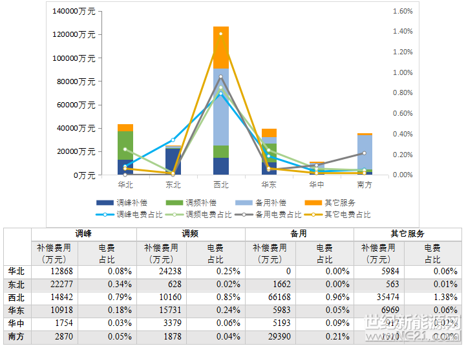Select the 西北 row label in table
Image resolution: width=466 pixels, height=346 pixels.
point(16,298)
